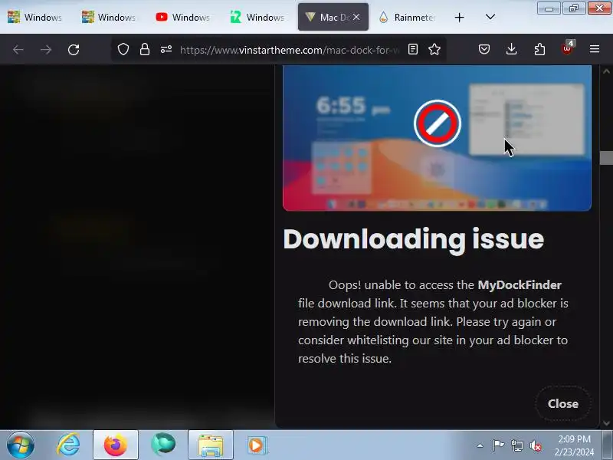
Task: Open network status tray icon
Action: click(x=517, y=445)
